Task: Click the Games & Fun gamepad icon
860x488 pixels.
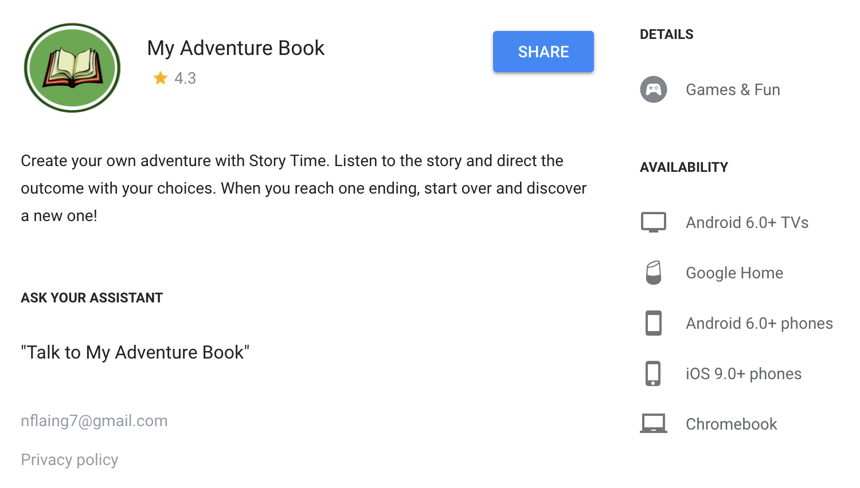Action: [654, 89]
